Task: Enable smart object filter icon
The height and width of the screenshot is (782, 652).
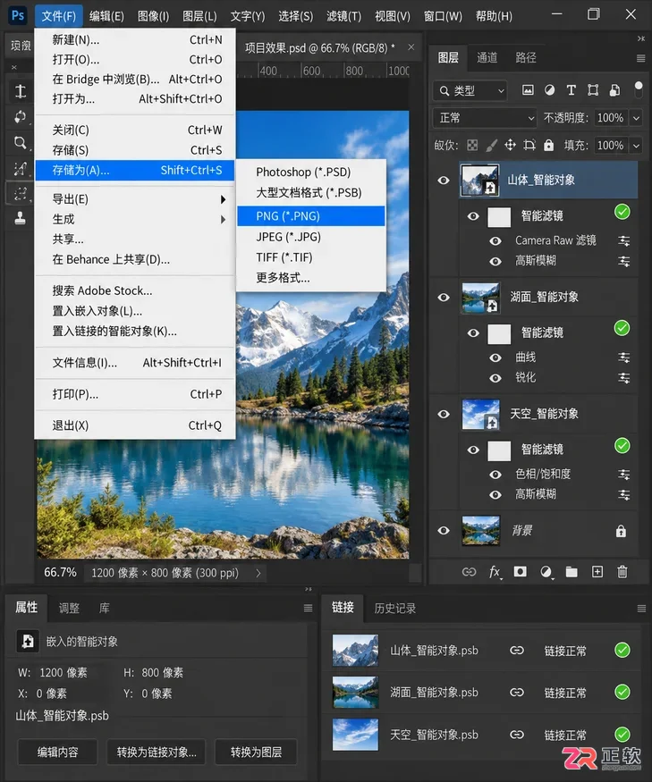Action: [614, 90]
